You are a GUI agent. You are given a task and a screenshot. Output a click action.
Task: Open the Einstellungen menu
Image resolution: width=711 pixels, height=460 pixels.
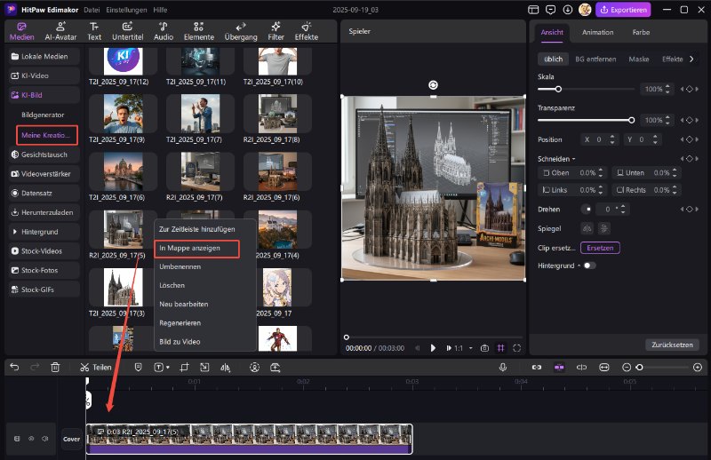pyautogui.click(x=126, y=10)
